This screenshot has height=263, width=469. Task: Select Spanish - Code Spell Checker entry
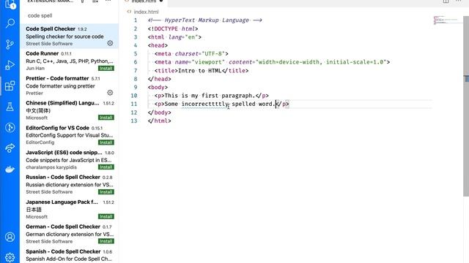pyautogui.click(x=69, y=255)
